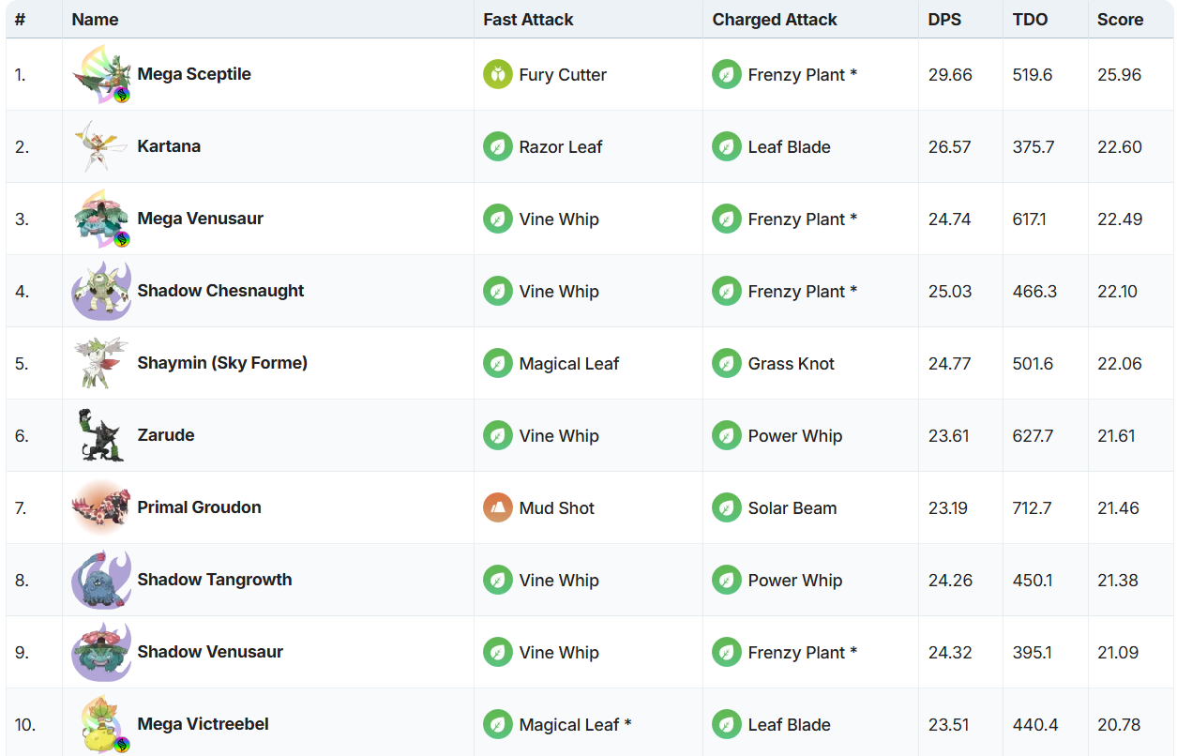Select the Kartana sprite icon
Screen dimensions: 1177x756
100,147
